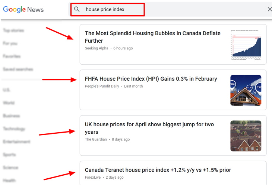Image resolution: width=272 pixels, height=185 pixels.
Task: Read the UK house prices April article
Action: point(149,128)
